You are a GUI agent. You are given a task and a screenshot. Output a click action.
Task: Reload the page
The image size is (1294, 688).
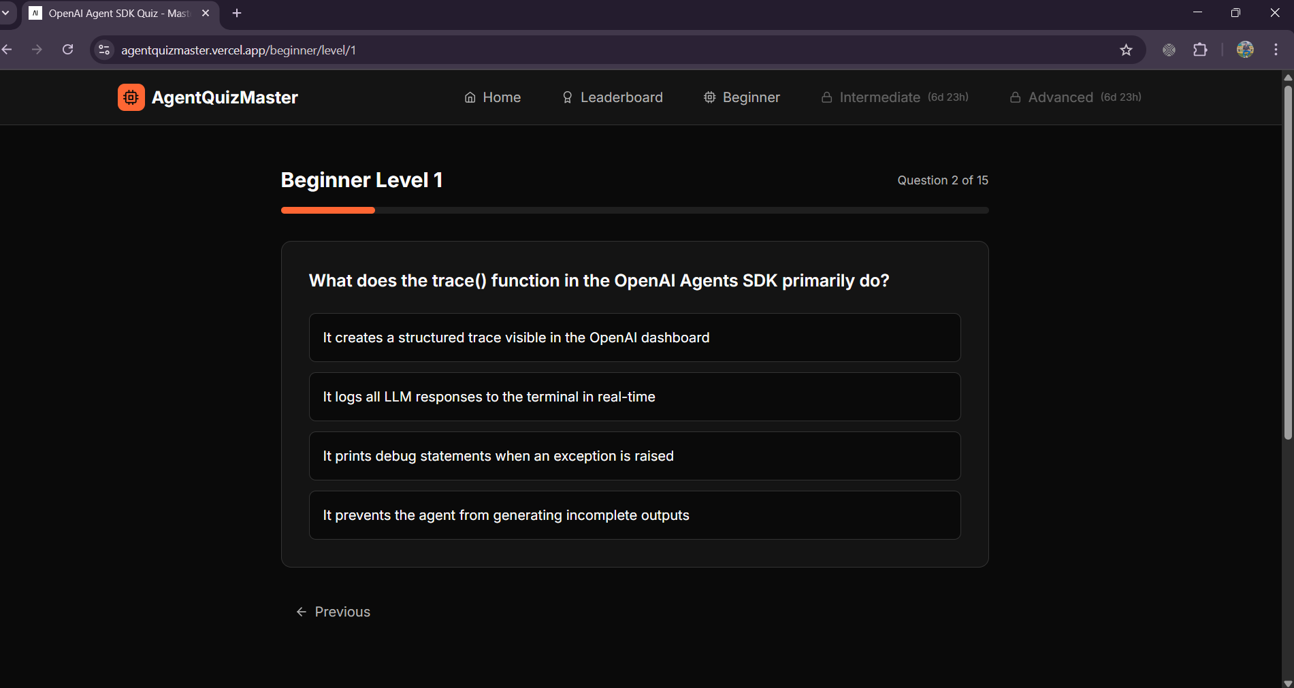coord(68,50)
